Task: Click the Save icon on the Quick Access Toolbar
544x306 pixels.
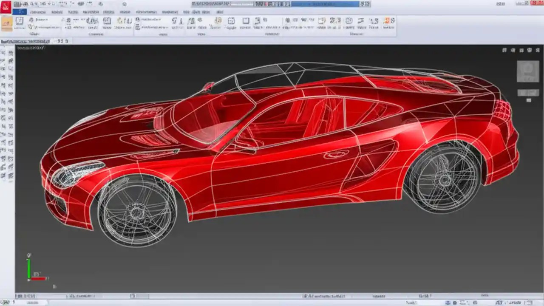Action: point(28,3)
